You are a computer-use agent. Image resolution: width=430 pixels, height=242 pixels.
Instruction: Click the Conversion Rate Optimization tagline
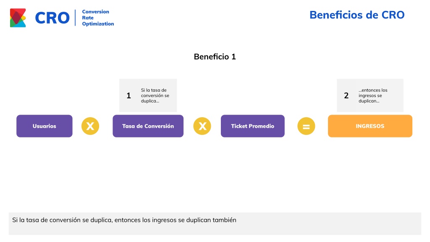(x=98, y=18)
